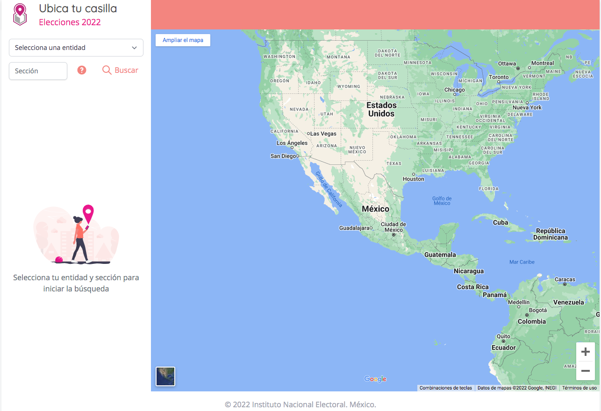601x411 pixels.
Task: Click the Guadalajara city marker on map
Action: click(x=371, y=228)
